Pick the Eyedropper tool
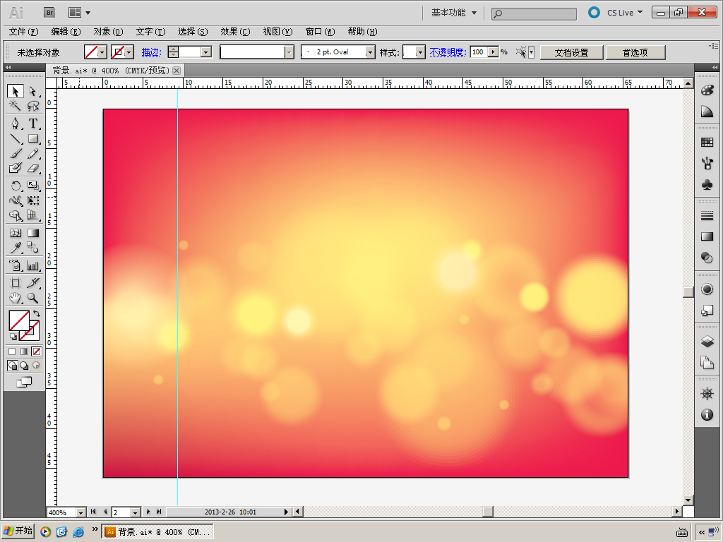The width and height of the screenshot is (723, 542). tap(16, 248)
